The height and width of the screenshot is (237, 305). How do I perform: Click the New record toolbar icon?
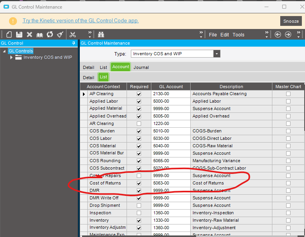(9, 35)
